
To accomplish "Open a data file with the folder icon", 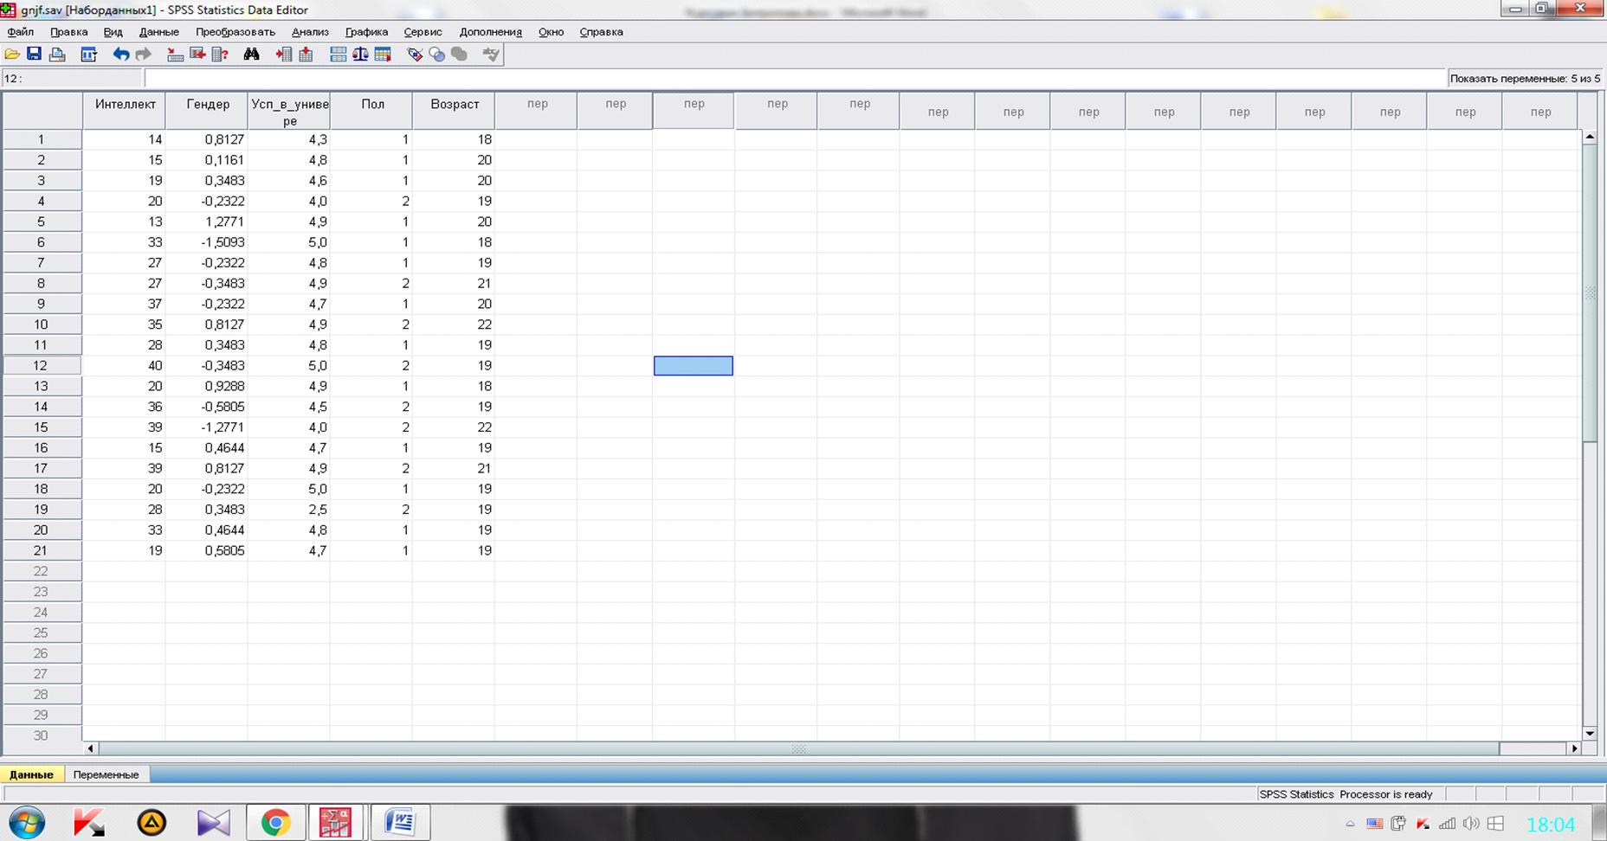I will click(12, 55).
